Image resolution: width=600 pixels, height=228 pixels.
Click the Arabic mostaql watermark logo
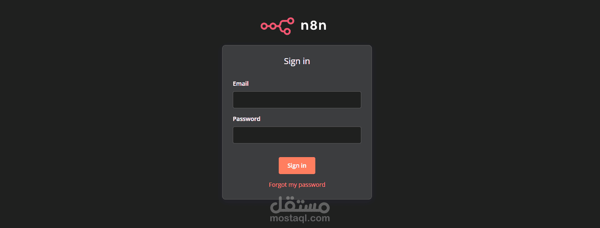[x=300, y=205]
